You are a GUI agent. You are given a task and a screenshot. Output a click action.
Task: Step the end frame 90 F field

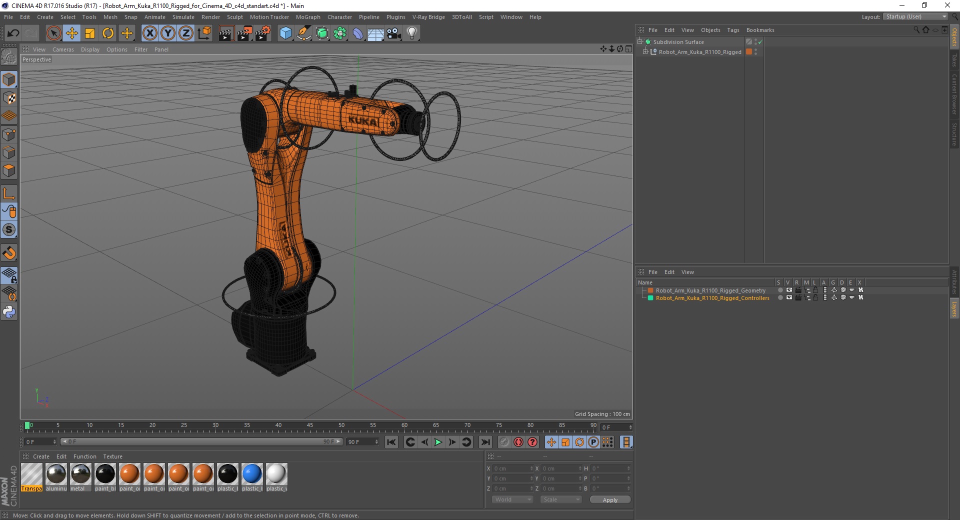click(363, 442)
